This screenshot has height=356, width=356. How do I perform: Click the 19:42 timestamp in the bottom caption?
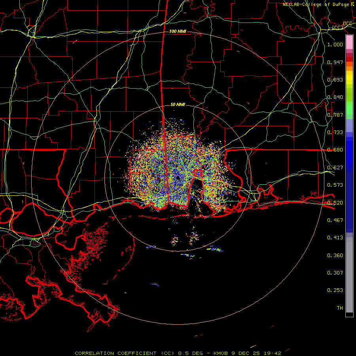point(272,353)
